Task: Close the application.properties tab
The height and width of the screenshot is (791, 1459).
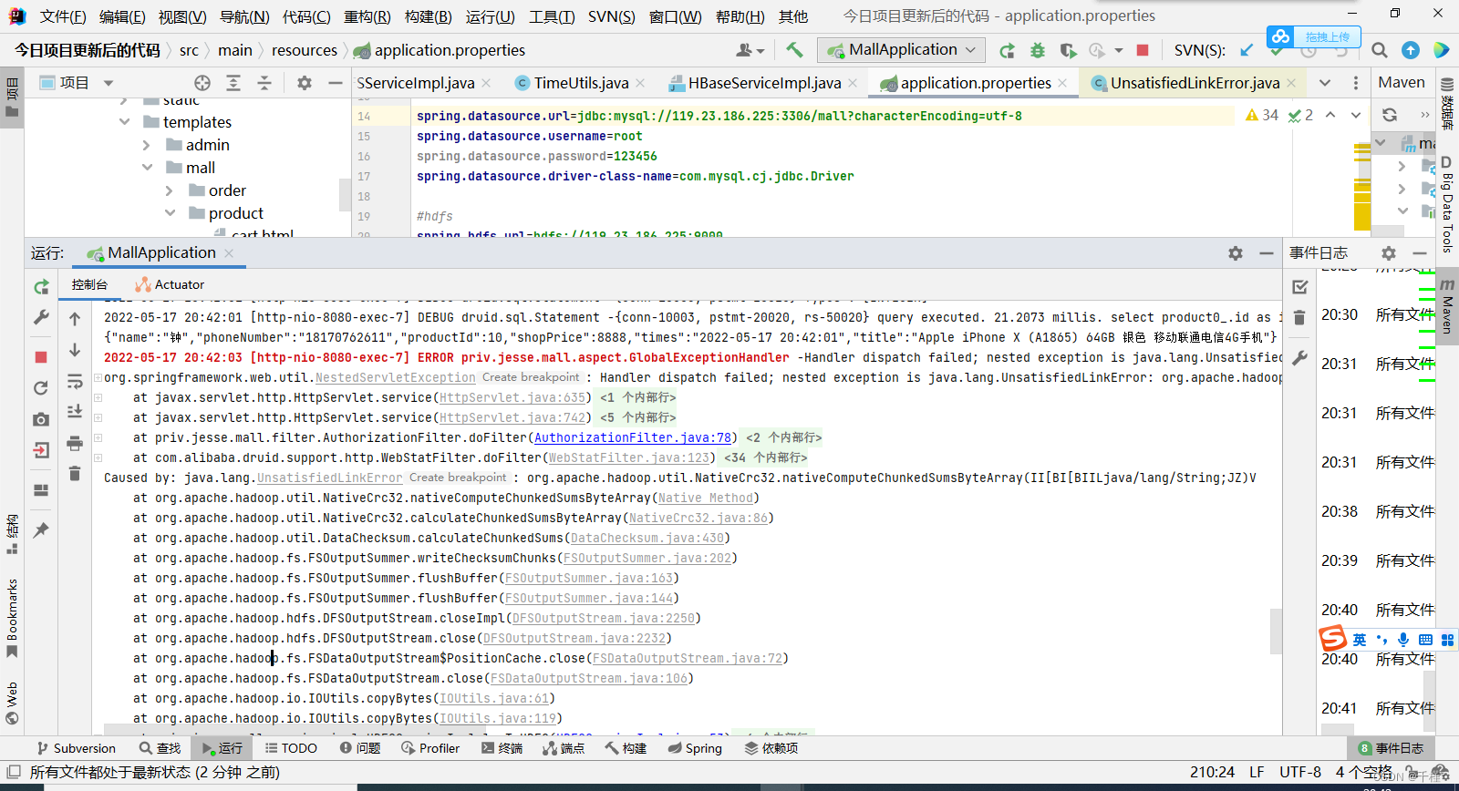Action: [x=1062, y=83]
